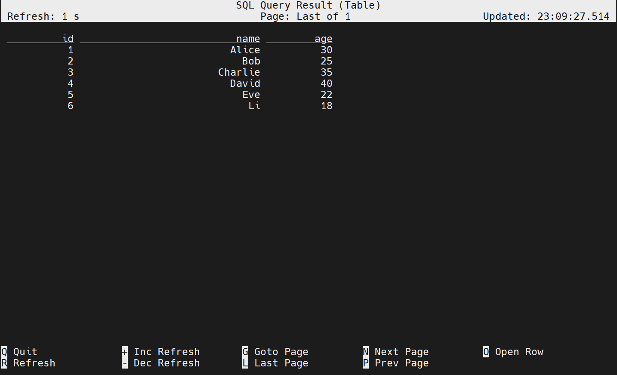Select the name cell Li
Viewport: 617px width, 375px height.
tap(254, 106)
